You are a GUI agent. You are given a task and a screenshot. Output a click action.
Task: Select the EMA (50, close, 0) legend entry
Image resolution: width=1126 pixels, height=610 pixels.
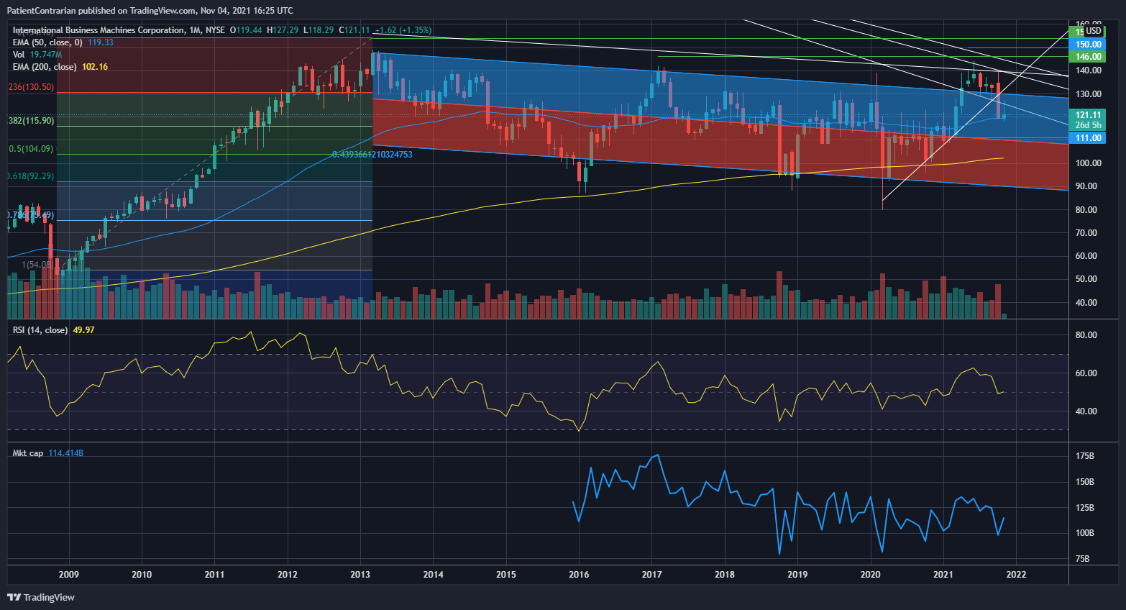point(47,42)
